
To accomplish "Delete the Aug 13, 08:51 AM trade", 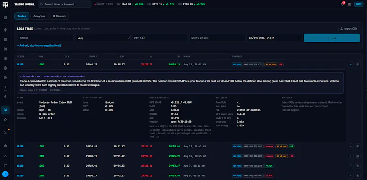I will coord(357,65).
